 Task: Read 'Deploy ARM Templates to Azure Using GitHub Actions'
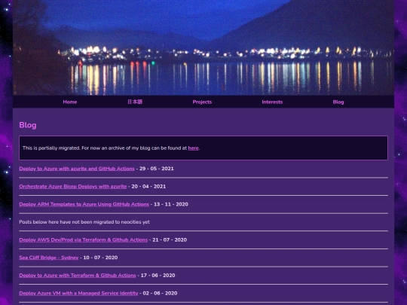pyautogui.click(x=84, y=204)
